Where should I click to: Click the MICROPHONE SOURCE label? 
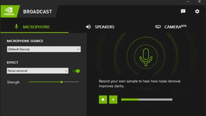coord(25,41)
